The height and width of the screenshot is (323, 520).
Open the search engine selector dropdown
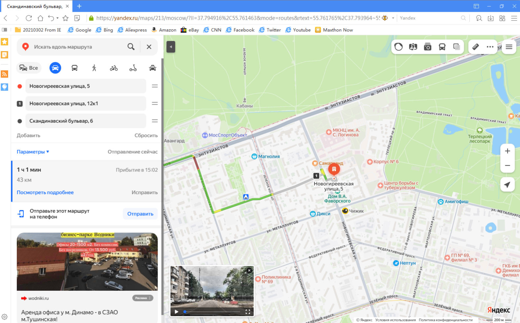393,18
